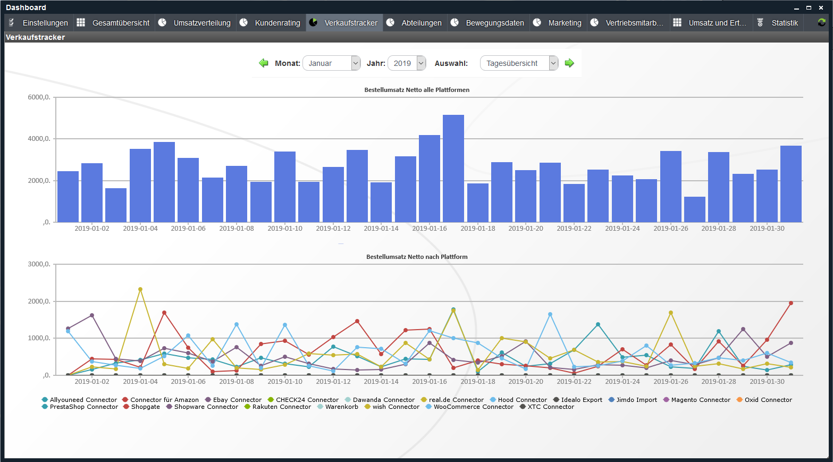Screen dimensions: 833x462
Task: Click the Kundenrating pie chart icon
Action: 243,22
